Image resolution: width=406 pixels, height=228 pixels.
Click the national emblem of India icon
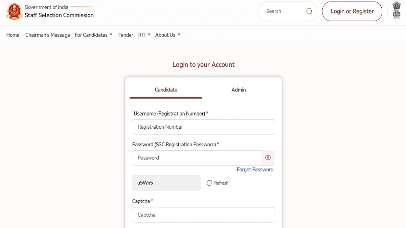tap(397, 10)
